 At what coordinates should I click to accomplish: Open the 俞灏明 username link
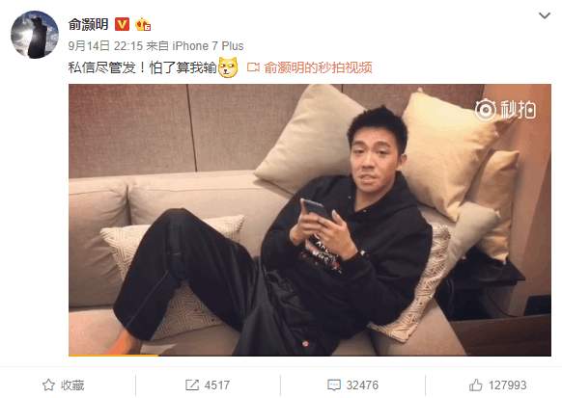(x=89, y=24)
